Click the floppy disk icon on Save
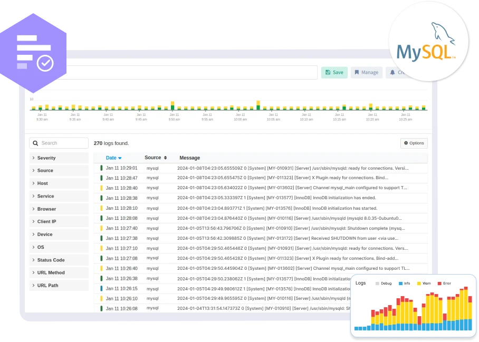 [x=328, y=72]
